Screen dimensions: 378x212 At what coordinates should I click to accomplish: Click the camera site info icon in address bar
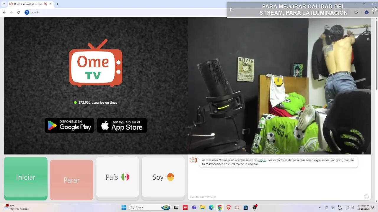pyautogui.click(x=27, y=12)
